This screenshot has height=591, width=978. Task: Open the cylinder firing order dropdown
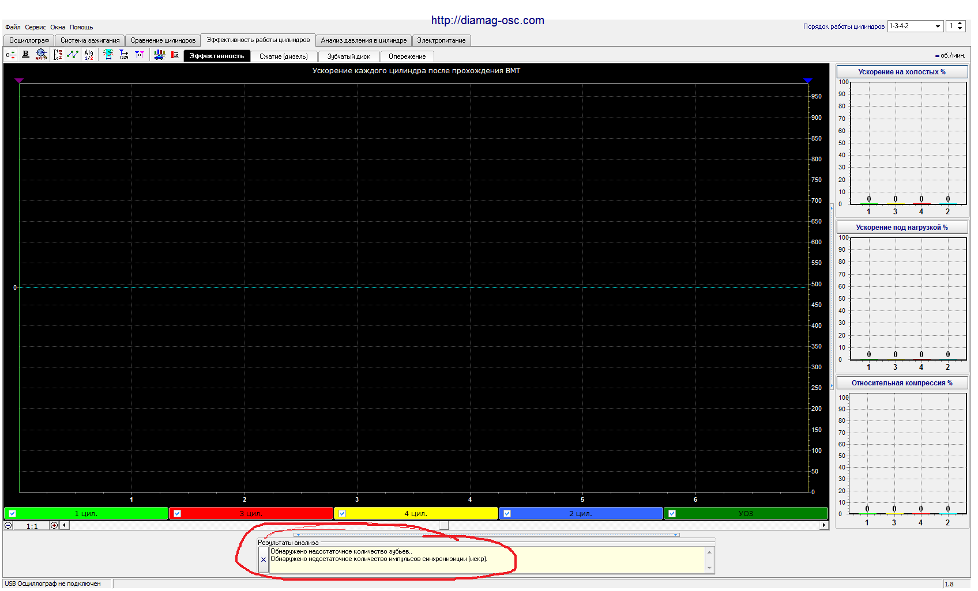pos(938,26)
